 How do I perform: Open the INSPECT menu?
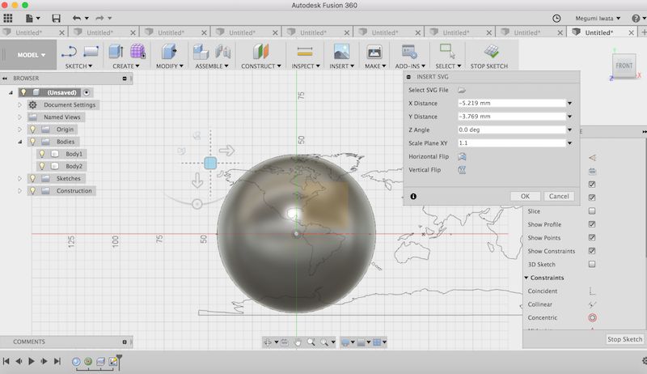tap(306, 66)
